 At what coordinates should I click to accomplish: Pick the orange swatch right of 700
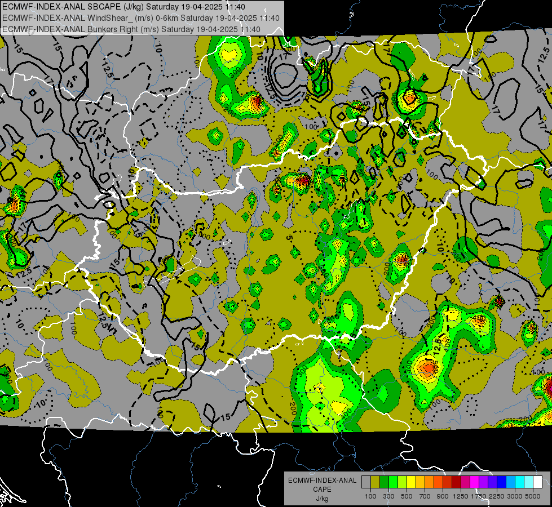coord(430,482)
